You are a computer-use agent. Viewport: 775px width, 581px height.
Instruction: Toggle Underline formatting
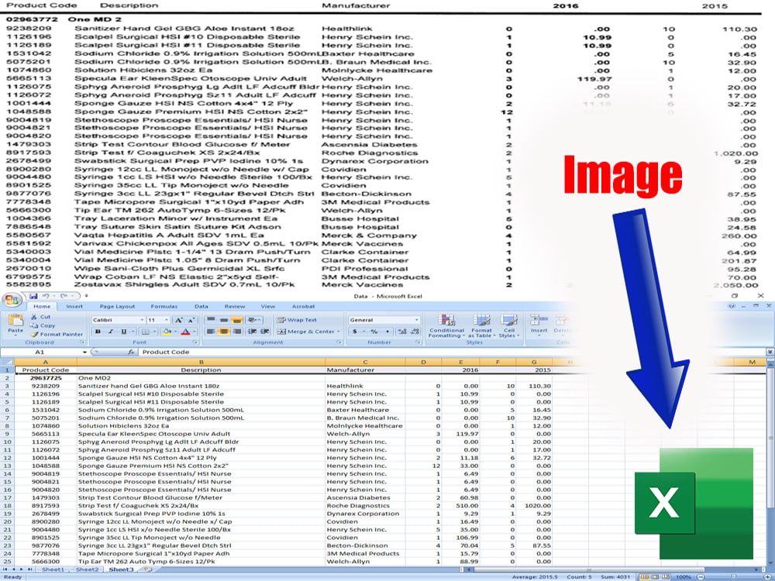click(123, 332)
